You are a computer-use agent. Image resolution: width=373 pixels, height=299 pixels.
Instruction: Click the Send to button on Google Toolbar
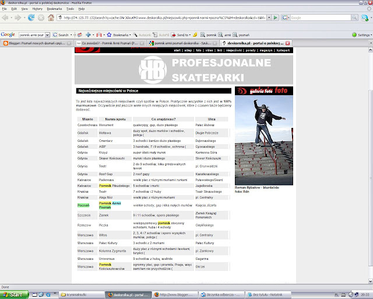(x=180, y=35)
